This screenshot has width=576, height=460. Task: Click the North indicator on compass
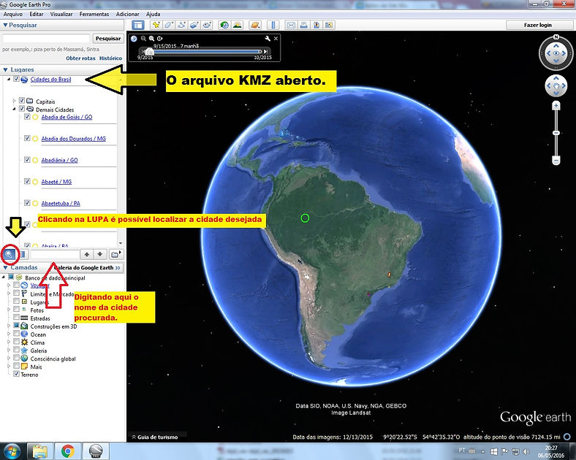[556, 37]
